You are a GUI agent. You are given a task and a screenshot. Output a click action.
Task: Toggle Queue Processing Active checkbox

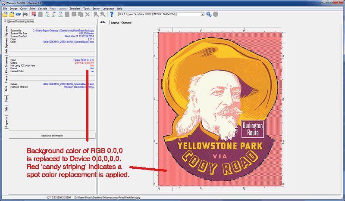pyautogui.click(x=5, y=21)
